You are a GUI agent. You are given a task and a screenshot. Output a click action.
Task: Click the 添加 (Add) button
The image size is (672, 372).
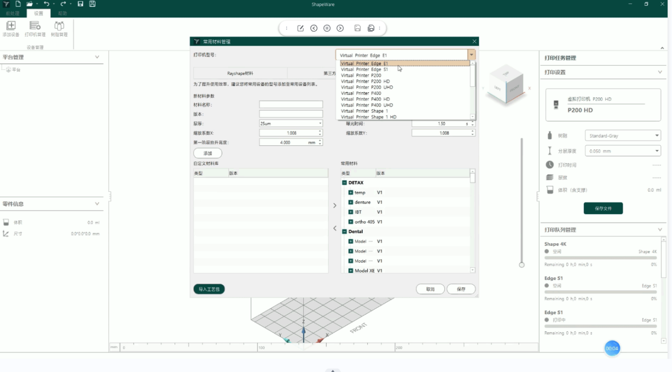[208, 153]
